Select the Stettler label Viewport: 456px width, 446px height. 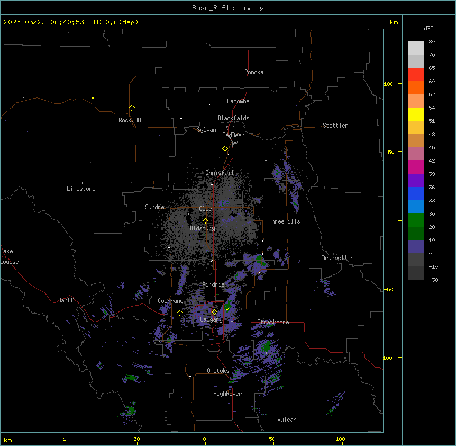(335, 126)
